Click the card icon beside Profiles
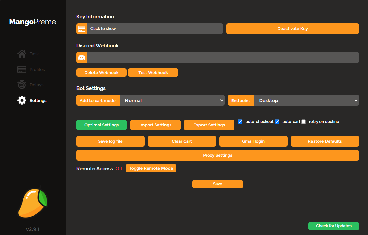The width and height of the screenshot is (368, 235). tap(22, 70)
